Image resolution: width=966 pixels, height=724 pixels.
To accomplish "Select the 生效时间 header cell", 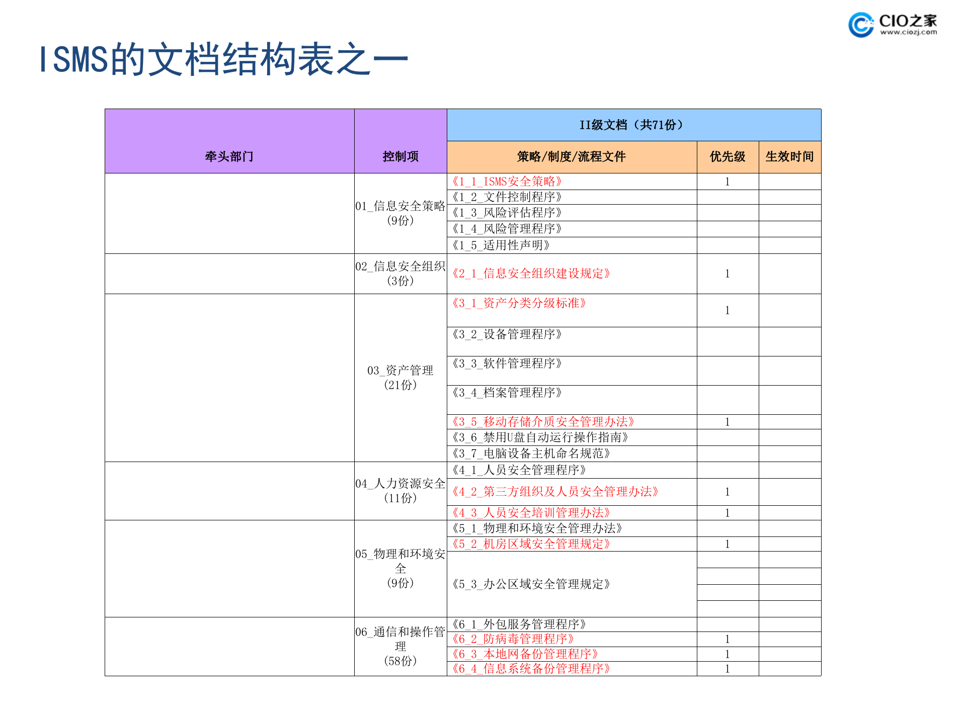I will 789,156.
